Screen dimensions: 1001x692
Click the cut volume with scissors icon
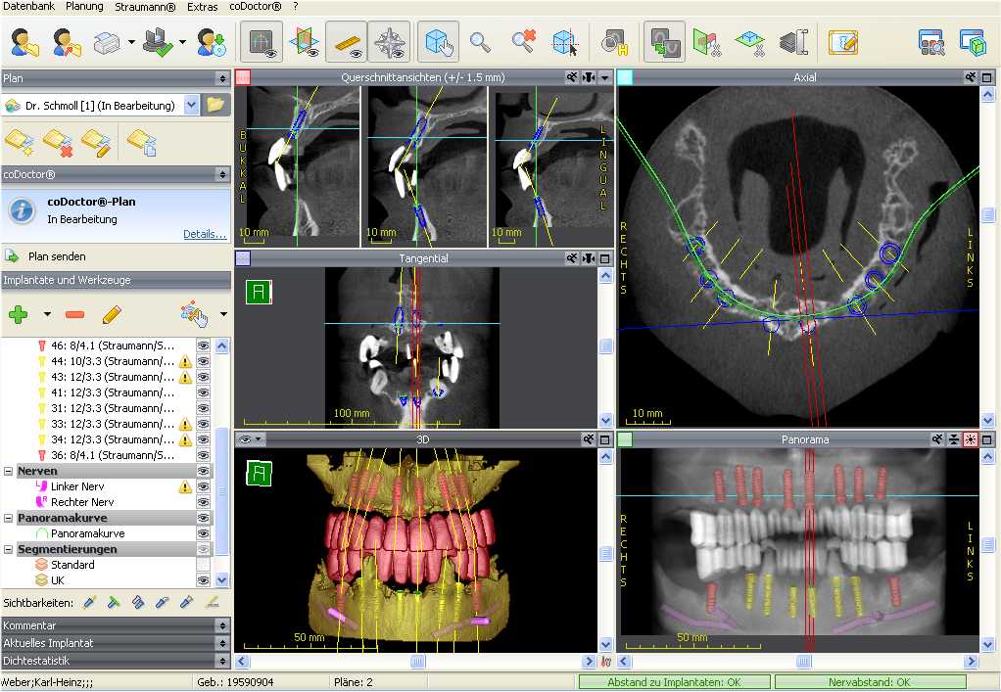tap(707, 42)
